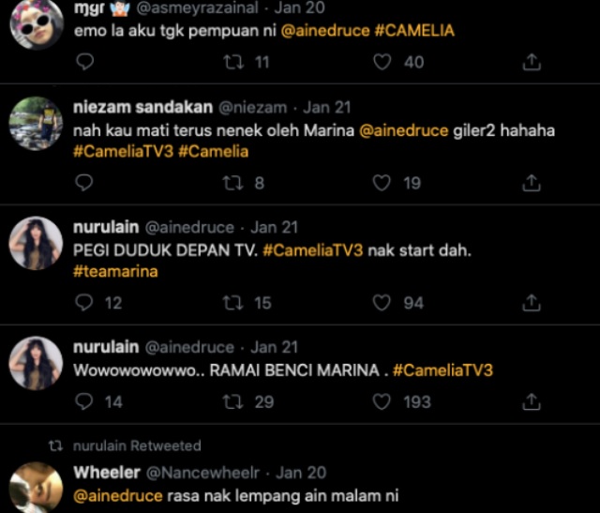The height and width of the screenshot is (513, 600).
Task: Retweet the RAMAI BENCI MARINA tweet
Action: pos(231,401)
